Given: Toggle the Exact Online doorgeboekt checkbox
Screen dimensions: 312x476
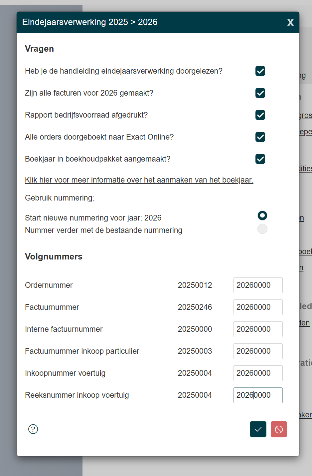Looking at the screenshot, I should coord(260,137).
